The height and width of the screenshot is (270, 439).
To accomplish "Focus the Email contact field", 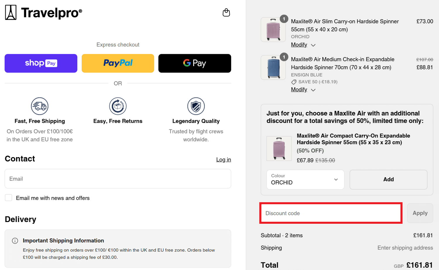I will click(118, 179).
